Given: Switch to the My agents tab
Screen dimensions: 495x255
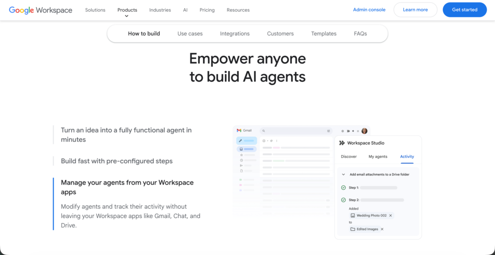Looking at the screenshot, I should point(378,157).
